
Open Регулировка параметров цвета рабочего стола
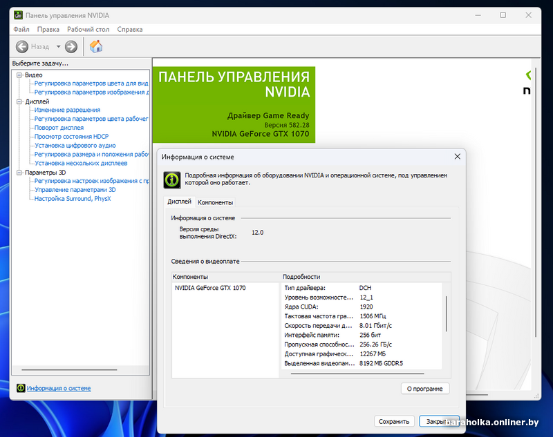[x=91, y=119]
